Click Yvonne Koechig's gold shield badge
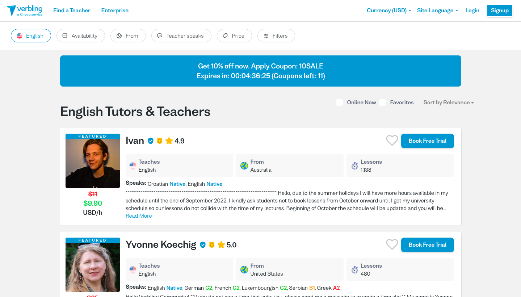521x297 pixels. click(x=212, y=245)
